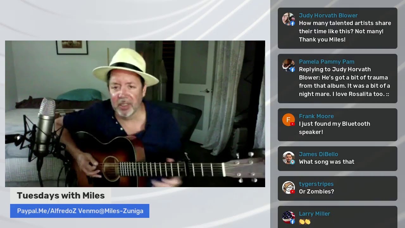Viewport: 405px width, 228px height.
Task: Click the Larry Miller commenter name
Action: coord(315,214)
